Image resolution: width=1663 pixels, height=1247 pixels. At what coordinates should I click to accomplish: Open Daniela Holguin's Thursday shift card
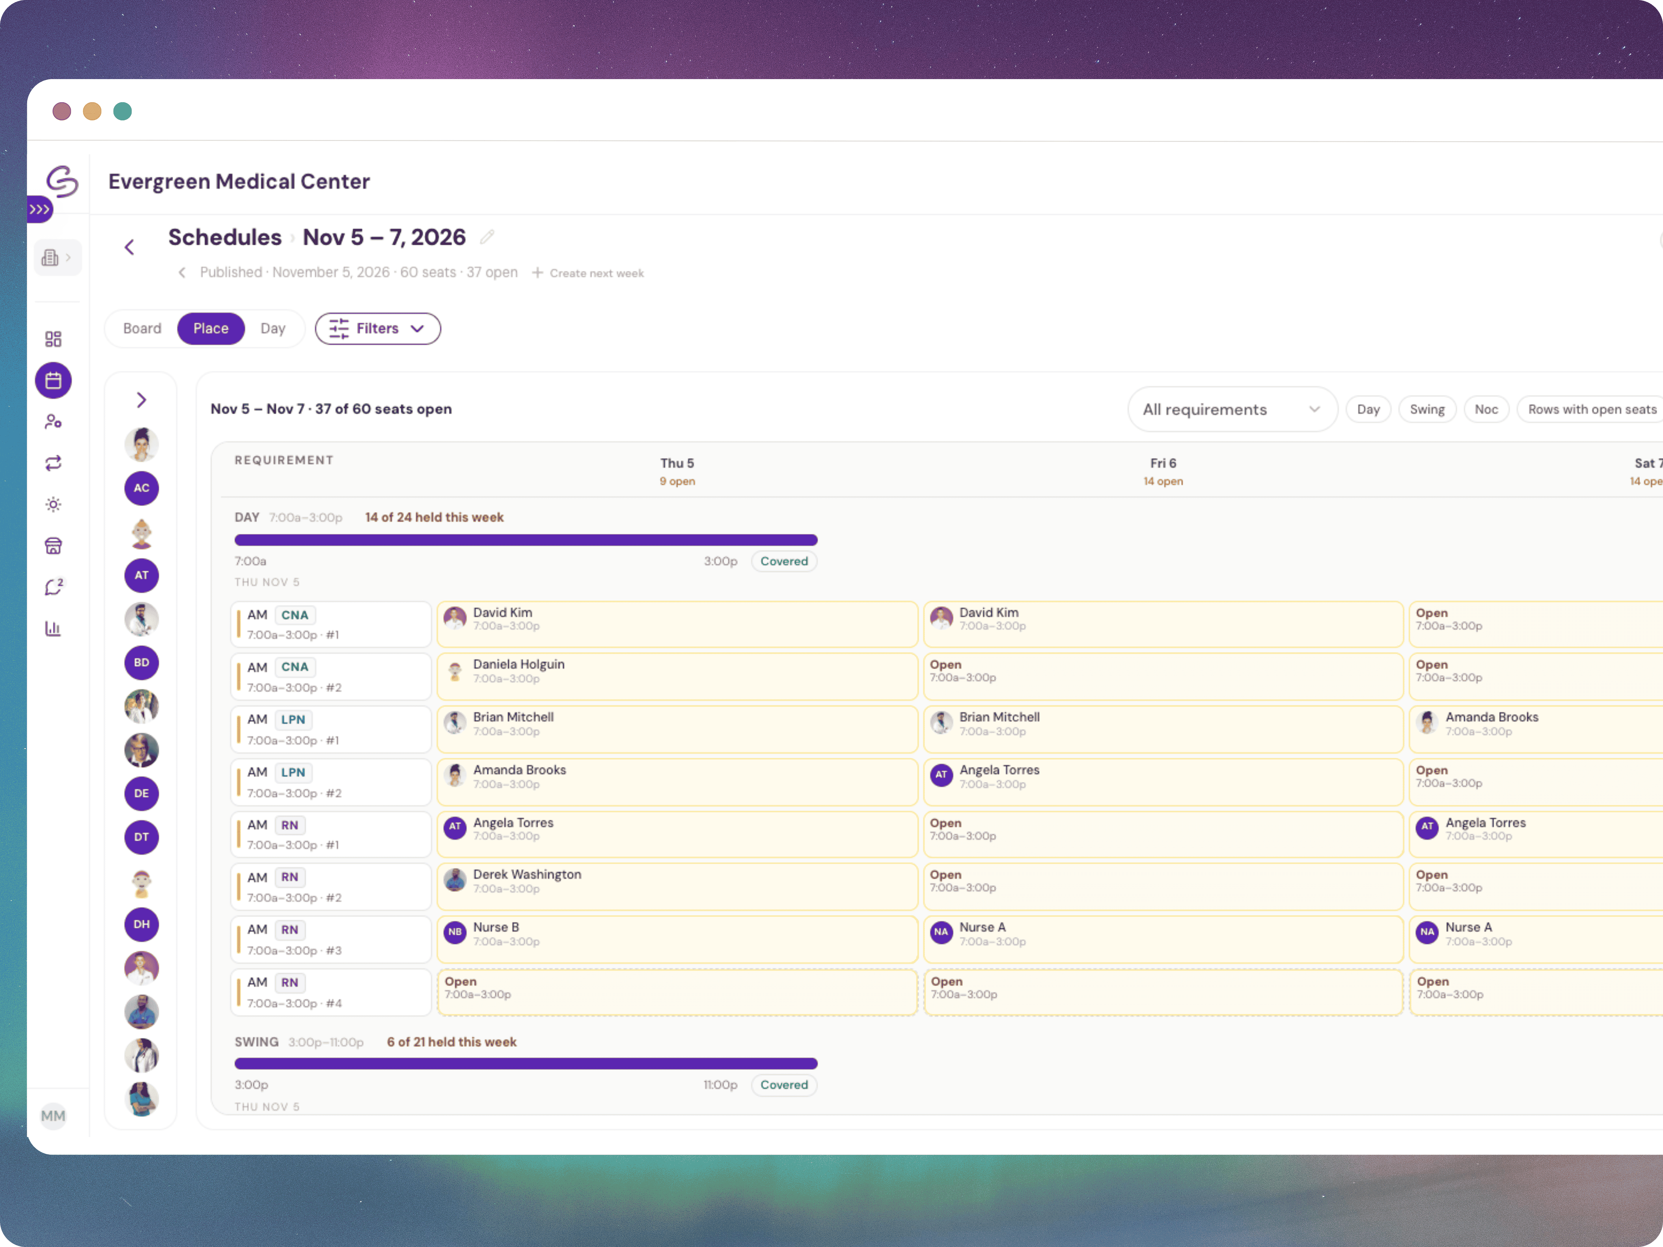click(x=677, y=677)
